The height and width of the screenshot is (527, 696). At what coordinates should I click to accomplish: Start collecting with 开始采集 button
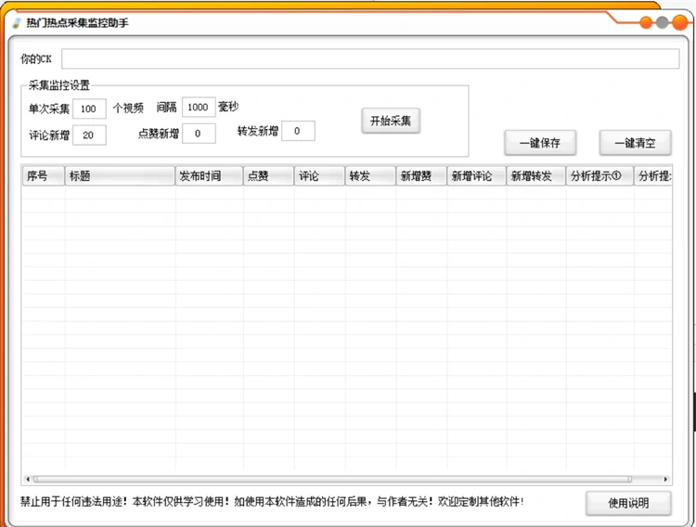pos(391,121)
